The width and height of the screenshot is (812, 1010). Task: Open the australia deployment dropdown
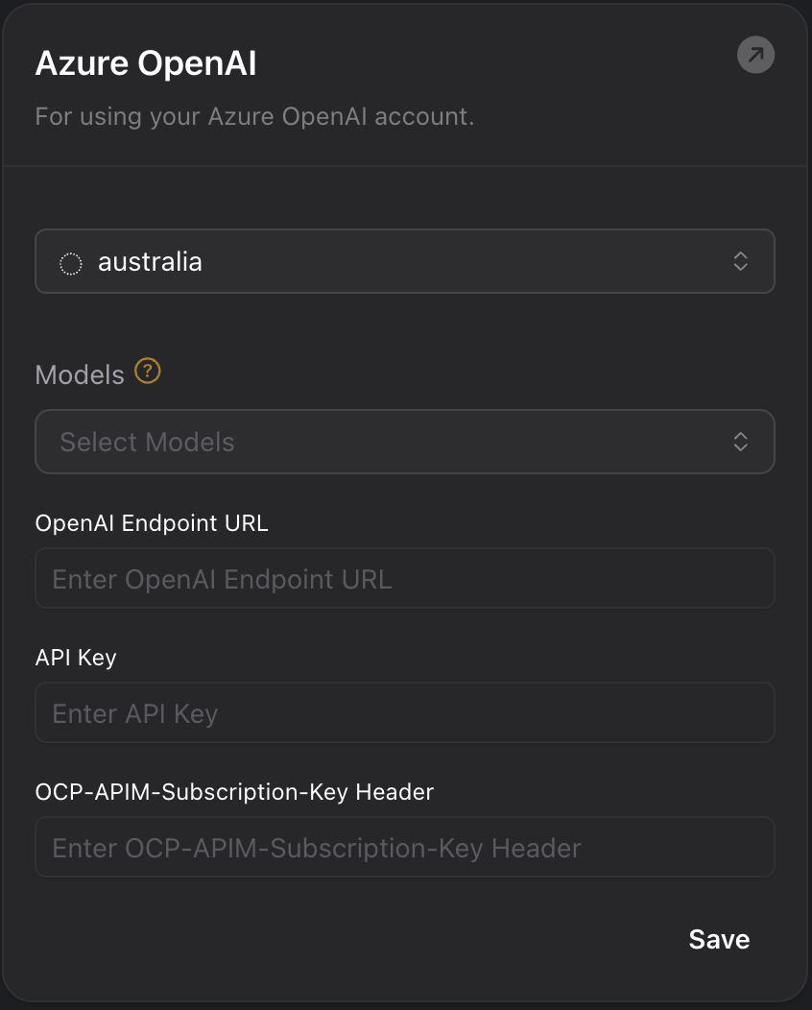(x=404, y=261)
